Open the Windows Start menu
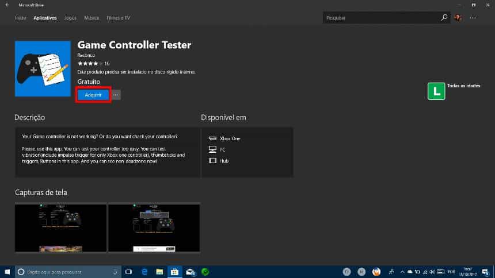The height and width of the screenshot is (278, 495). [7, 272]
